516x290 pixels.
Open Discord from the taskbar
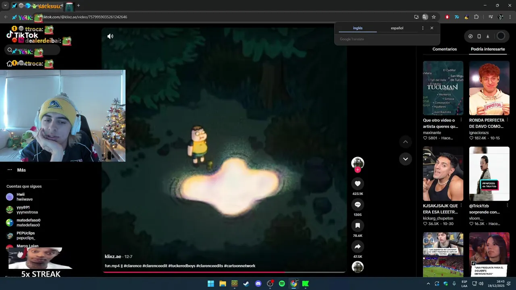click(258, 284)
